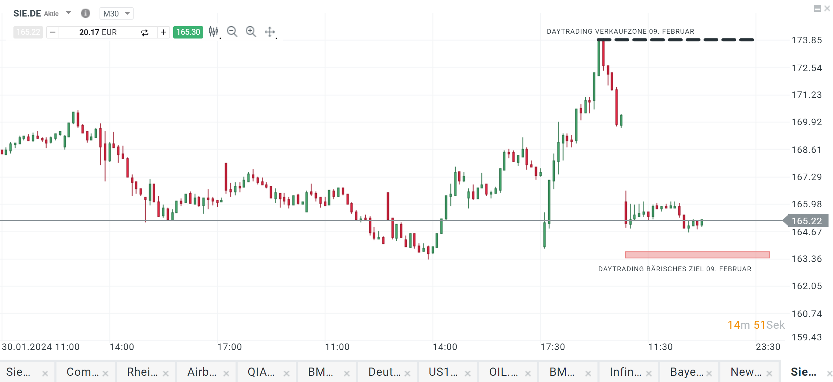Screen dimensions: 833x382
Task: Switch to the Airb... chart tab
Action: coord(202,372)
